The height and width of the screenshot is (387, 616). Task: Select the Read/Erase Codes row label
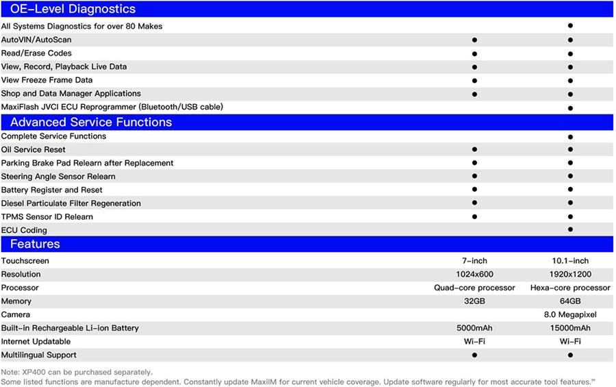36,53
